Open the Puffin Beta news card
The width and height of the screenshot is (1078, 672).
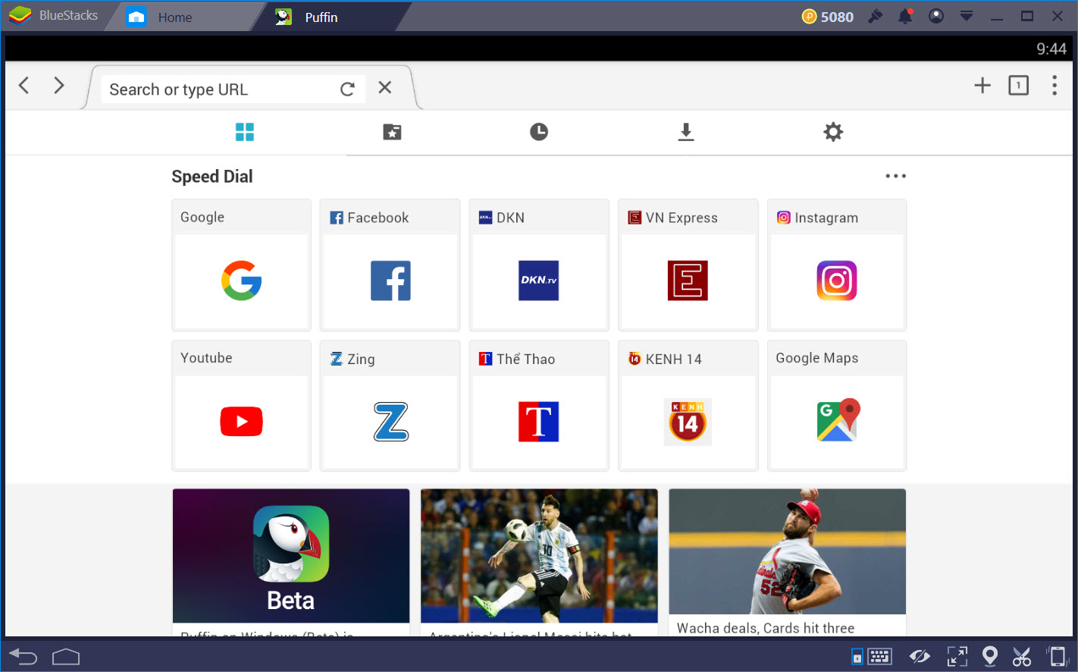(291, 562)
